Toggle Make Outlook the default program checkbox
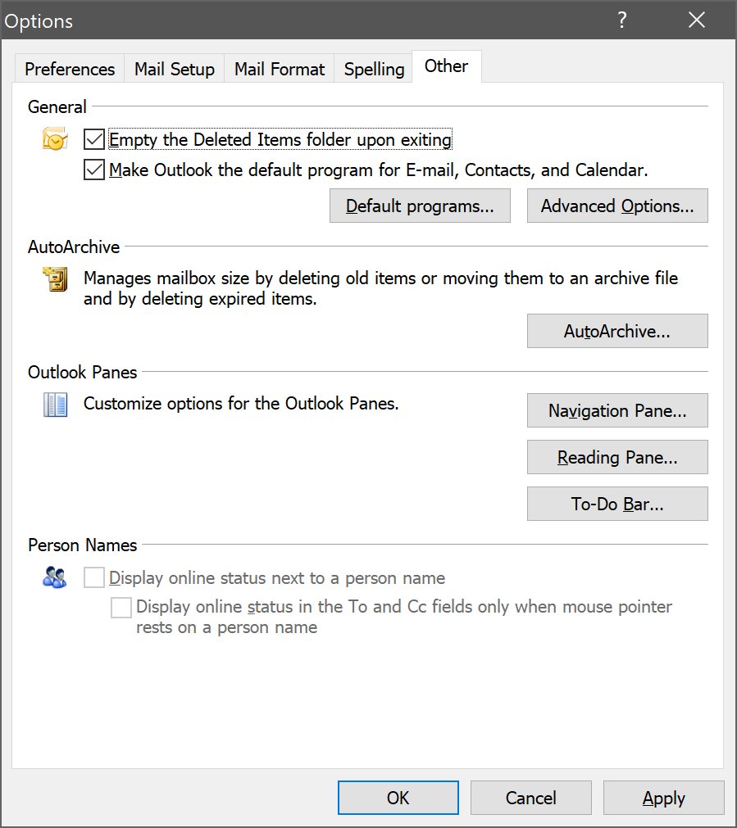The height and width of the screenshot is (828, 737). 94,170
